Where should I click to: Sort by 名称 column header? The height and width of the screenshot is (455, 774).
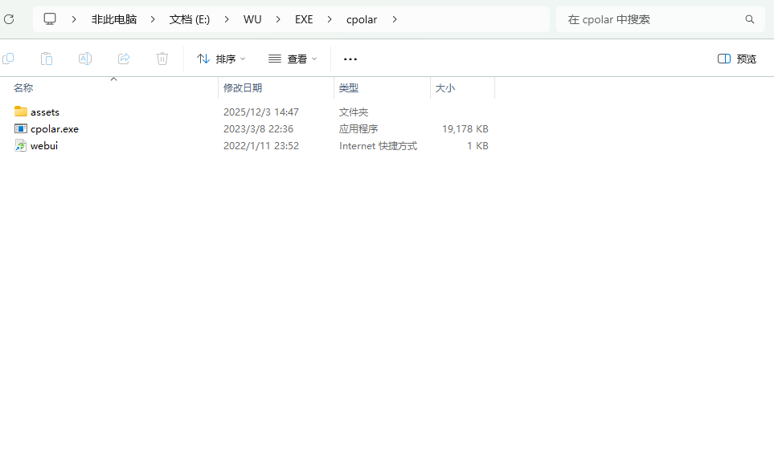[x=23, y=87]
